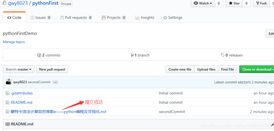Click the fork icon in Fork button
274x131 pixels.
coord(257,3)
